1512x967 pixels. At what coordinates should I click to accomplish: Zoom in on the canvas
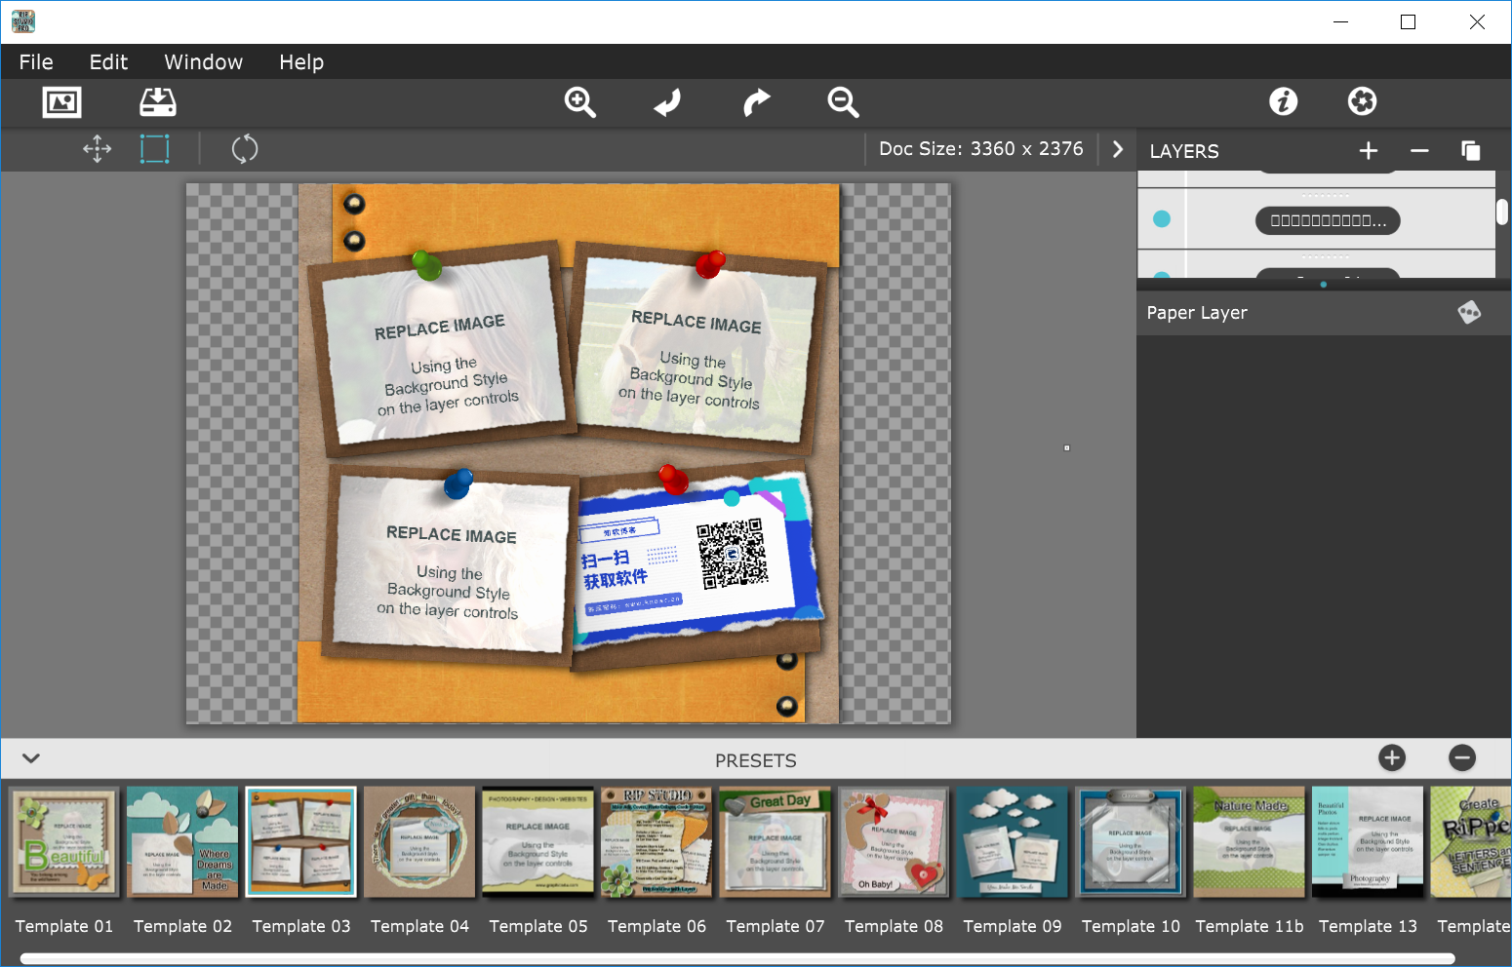click(x=580, y=101)
